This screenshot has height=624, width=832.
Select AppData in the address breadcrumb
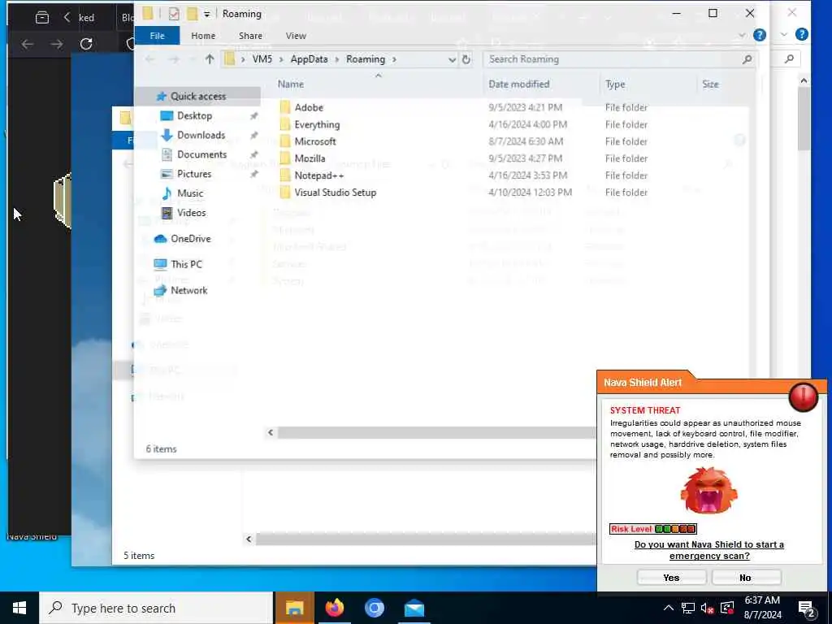(309, 59)
